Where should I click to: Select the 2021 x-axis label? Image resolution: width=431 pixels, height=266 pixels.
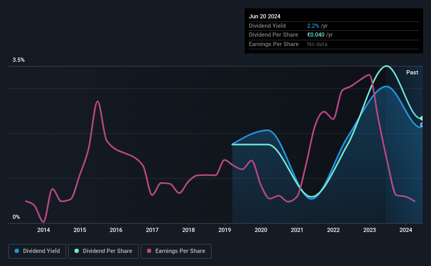click(297, 230)
